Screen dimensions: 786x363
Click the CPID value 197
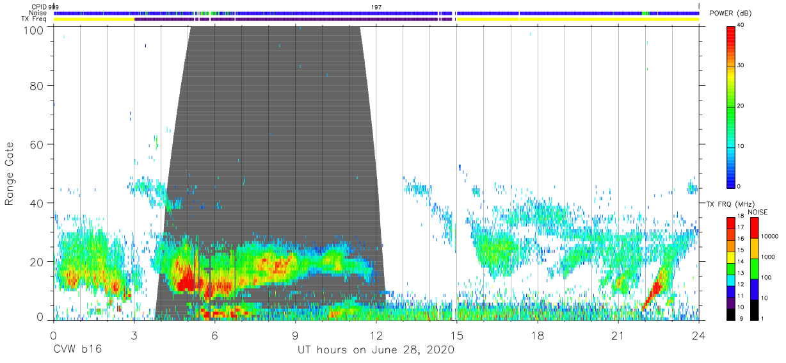(376, 7)
